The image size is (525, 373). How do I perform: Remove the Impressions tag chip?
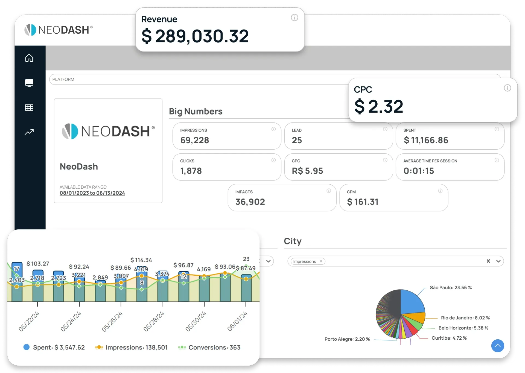321,261
